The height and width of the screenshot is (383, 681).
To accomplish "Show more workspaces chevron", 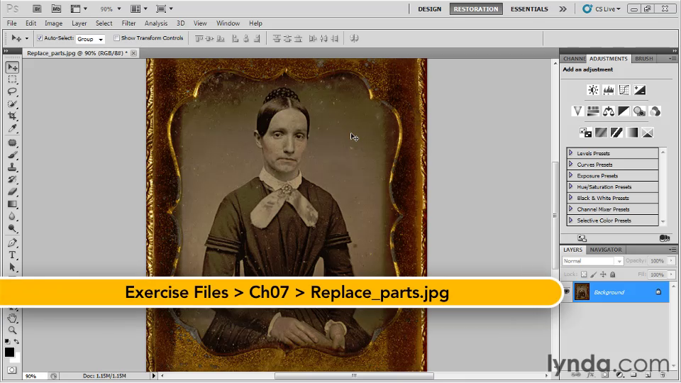I will click(563, 9).
